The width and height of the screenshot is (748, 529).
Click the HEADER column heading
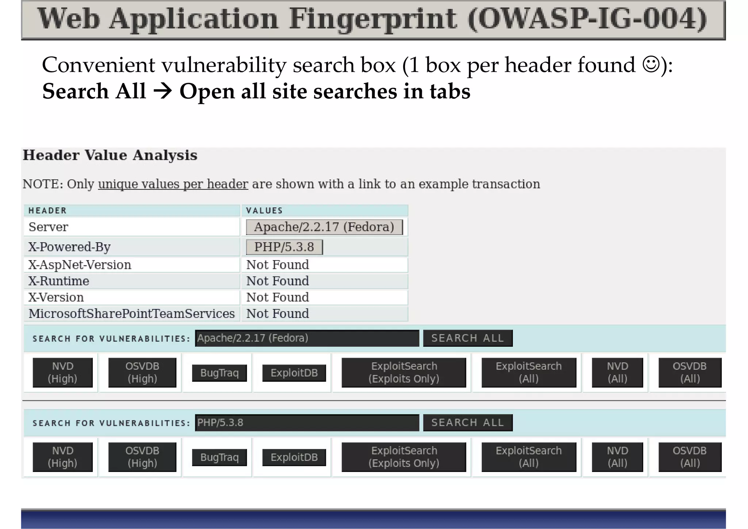[132, 210]
